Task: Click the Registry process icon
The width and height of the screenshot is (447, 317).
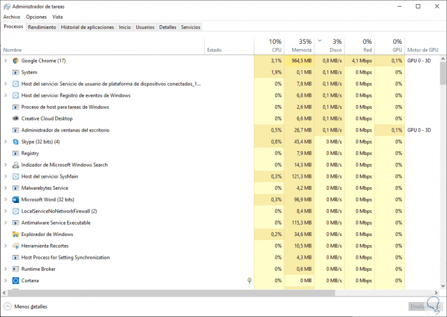Action: [16, 154]
